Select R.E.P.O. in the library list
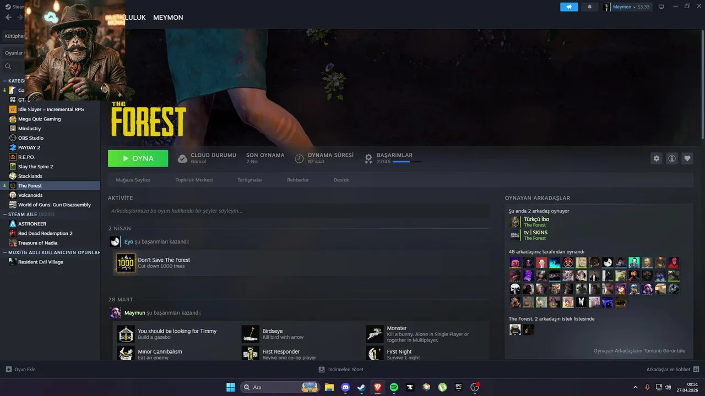Viewport: 705px width, 396px height. (x=26, y=157)
